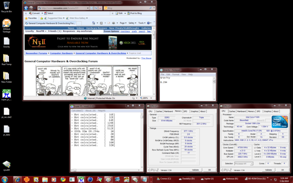Expand the IE Page dropdown menu
Image resolution: width=293 pixels, height=183 pixels.
(x=123, y=23)
